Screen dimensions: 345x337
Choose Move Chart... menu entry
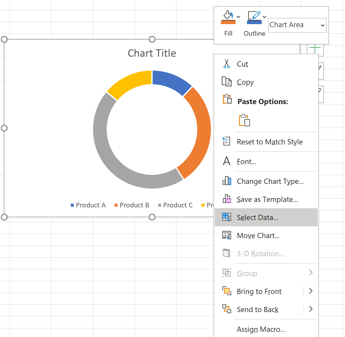[266, 235]
